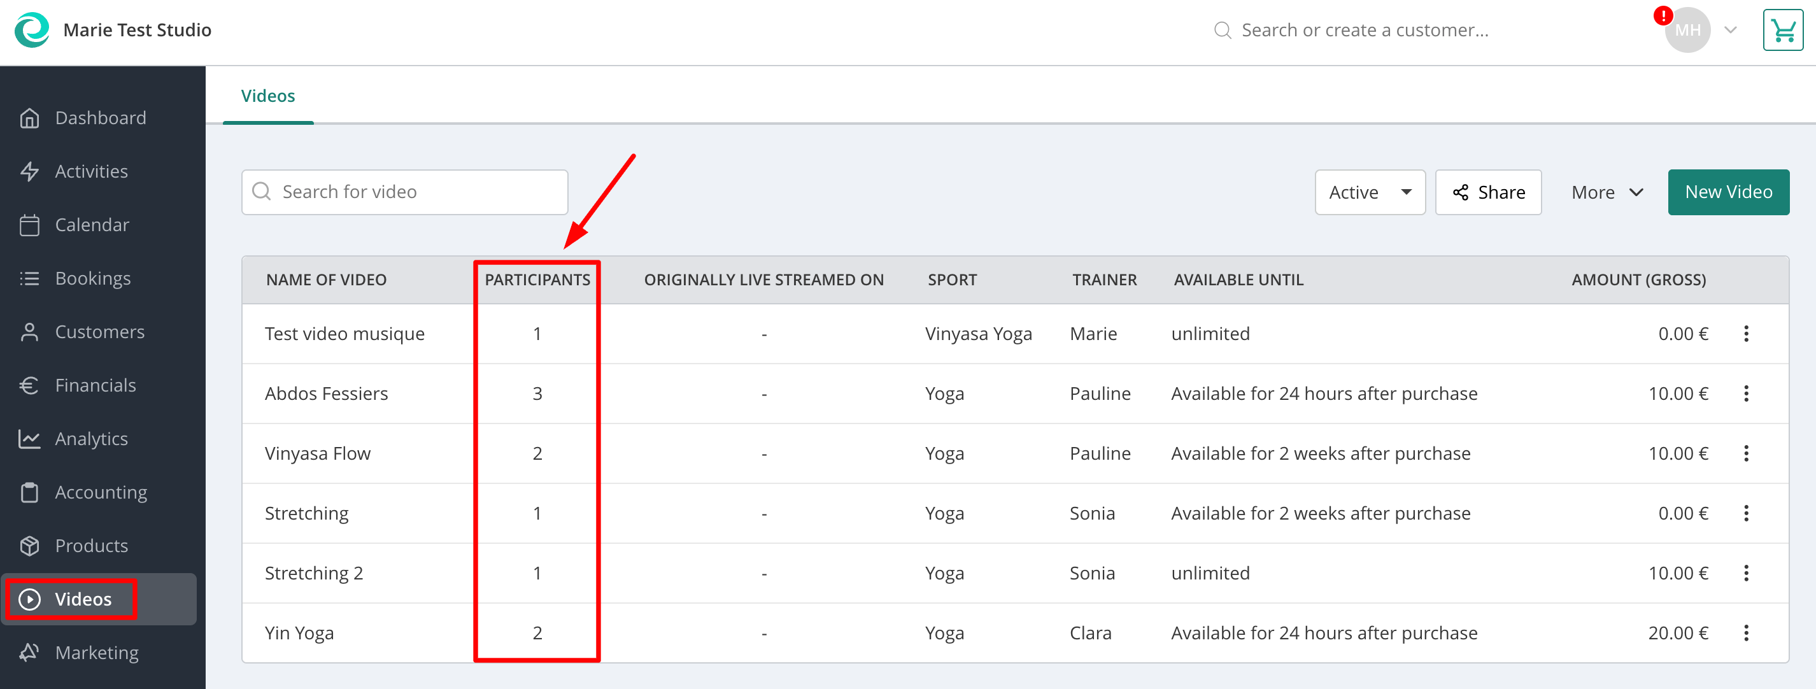Screen dimensions: 1816x689
Task: Click the Dashboard home icon
Action: (29, 118)
